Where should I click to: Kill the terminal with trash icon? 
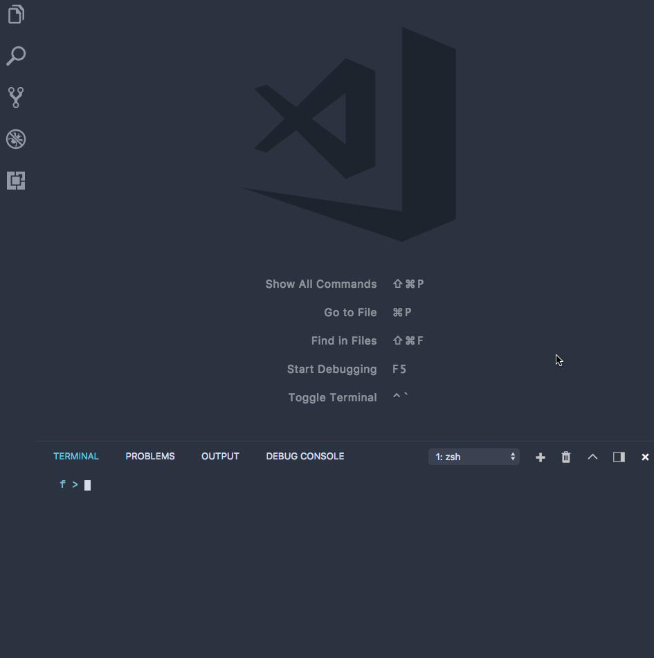point(566,457)
